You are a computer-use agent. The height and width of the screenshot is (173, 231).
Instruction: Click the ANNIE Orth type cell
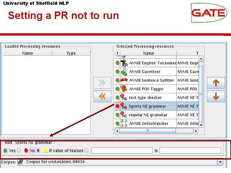pyautogui.click(x=188, y=124)
